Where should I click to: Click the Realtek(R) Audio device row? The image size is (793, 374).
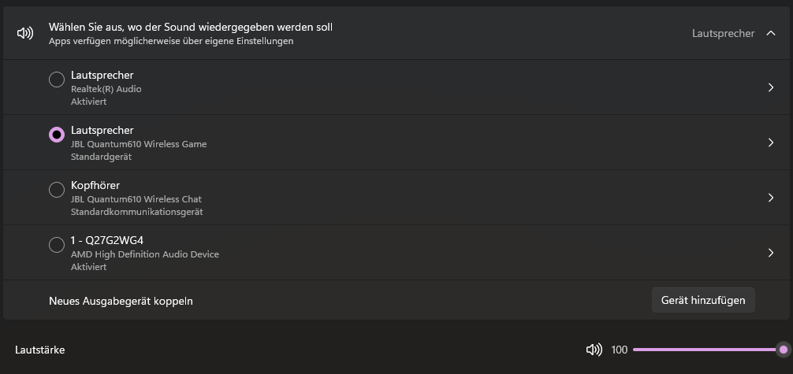396,87
